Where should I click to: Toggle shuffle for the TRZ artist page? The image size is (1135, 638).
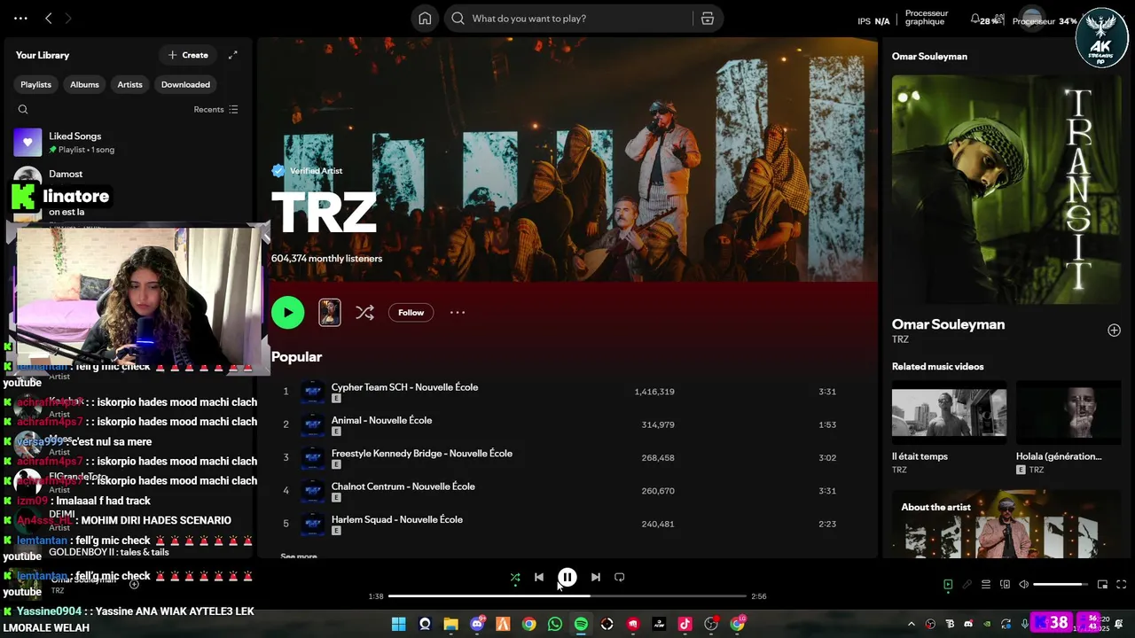click(x=364, y=313)
